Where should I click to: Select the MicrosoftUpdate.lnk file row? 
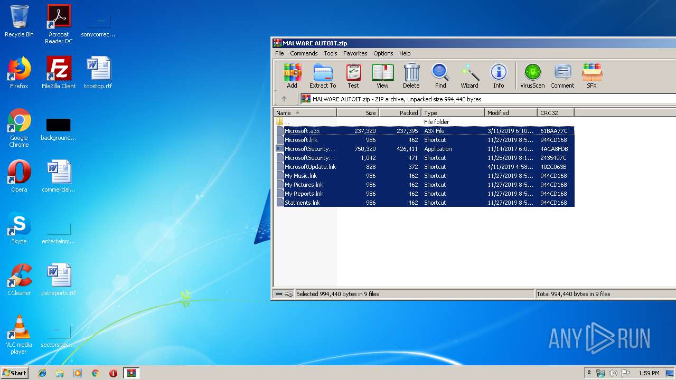pyautogui.click(x=424, y=167)
